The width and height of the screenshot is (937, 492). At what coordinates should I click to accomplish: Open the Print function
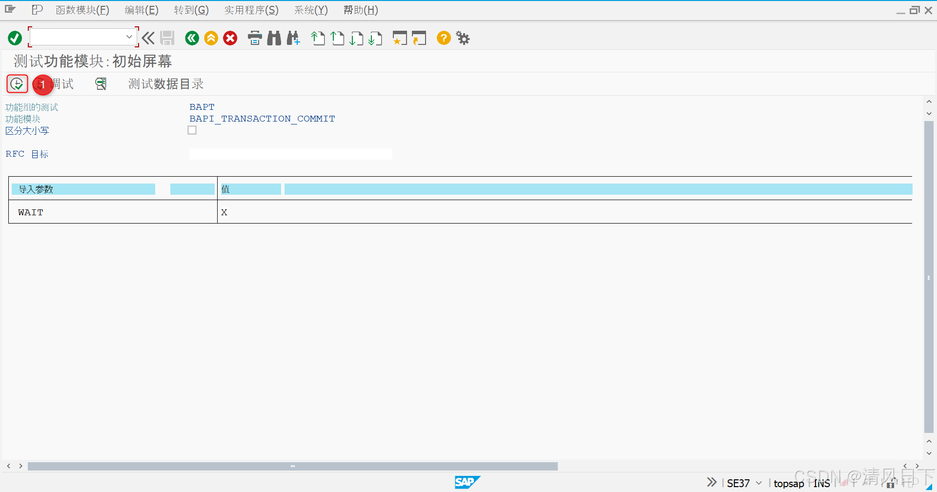tap(254, 38)
